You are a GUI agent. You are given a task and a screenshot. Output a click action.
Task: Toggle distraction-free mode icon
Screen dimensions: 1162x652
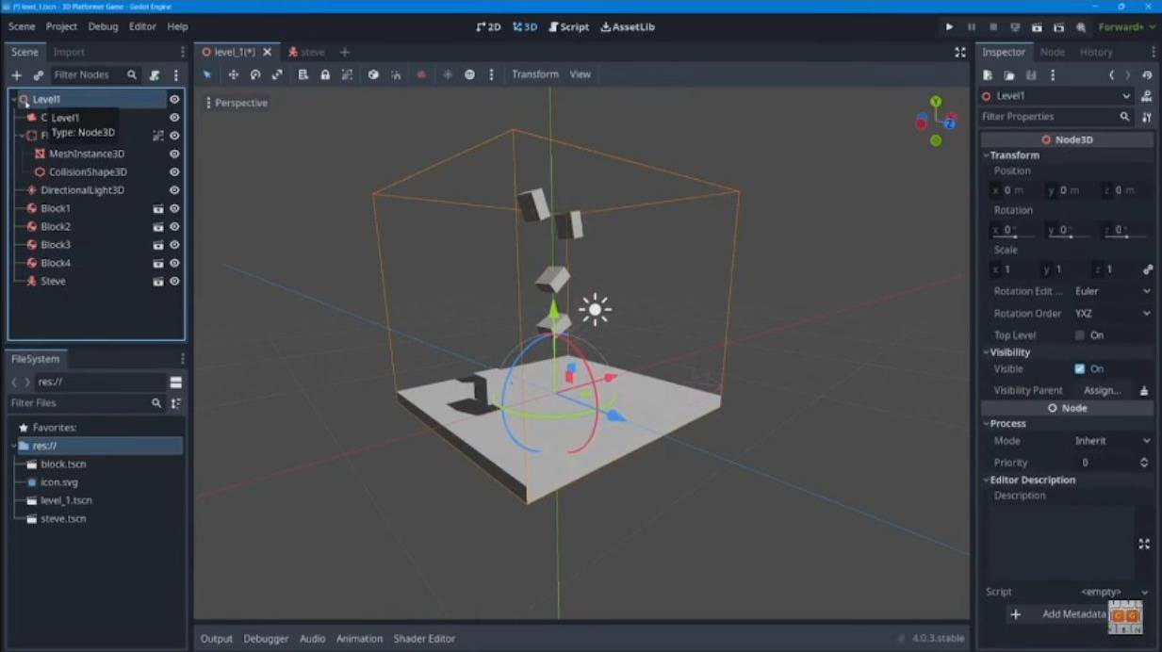[x=959, y=53]
